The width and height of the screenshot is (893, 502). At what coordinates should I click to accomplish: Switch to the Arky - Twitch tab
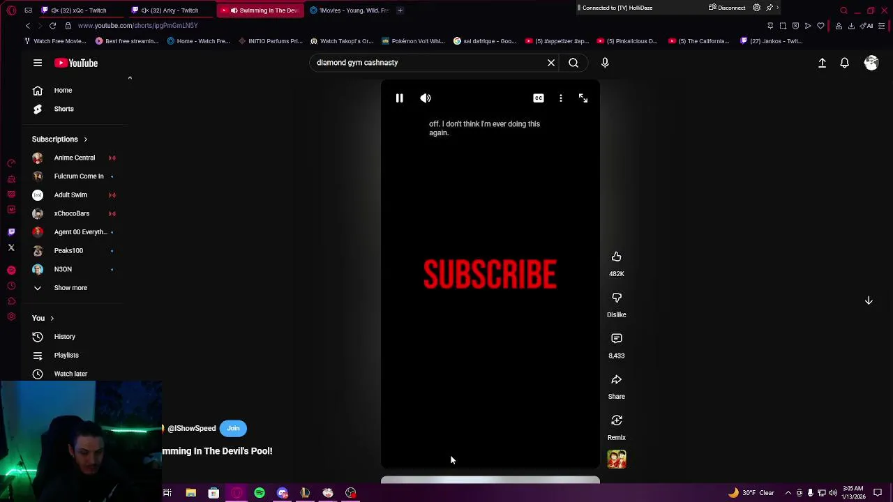(170, 10)
